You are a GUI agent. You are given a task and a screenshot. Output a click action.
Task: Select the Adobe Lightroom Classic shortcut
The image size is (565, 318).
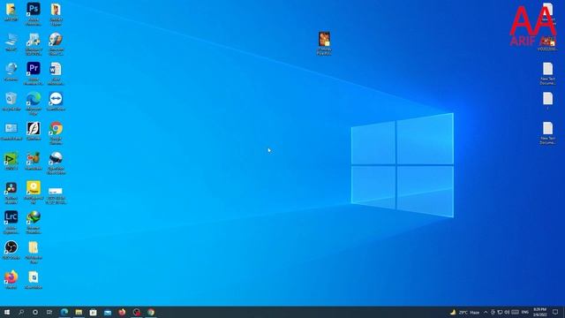tap(11, 222)
